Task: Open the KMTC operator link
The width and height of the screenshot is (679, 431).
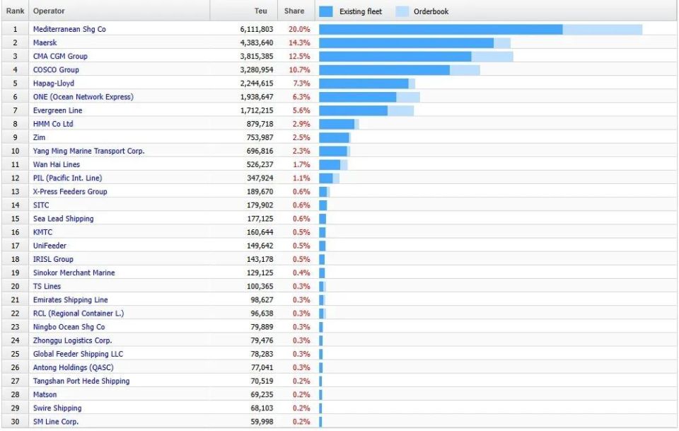Action: tap(42, 232)
